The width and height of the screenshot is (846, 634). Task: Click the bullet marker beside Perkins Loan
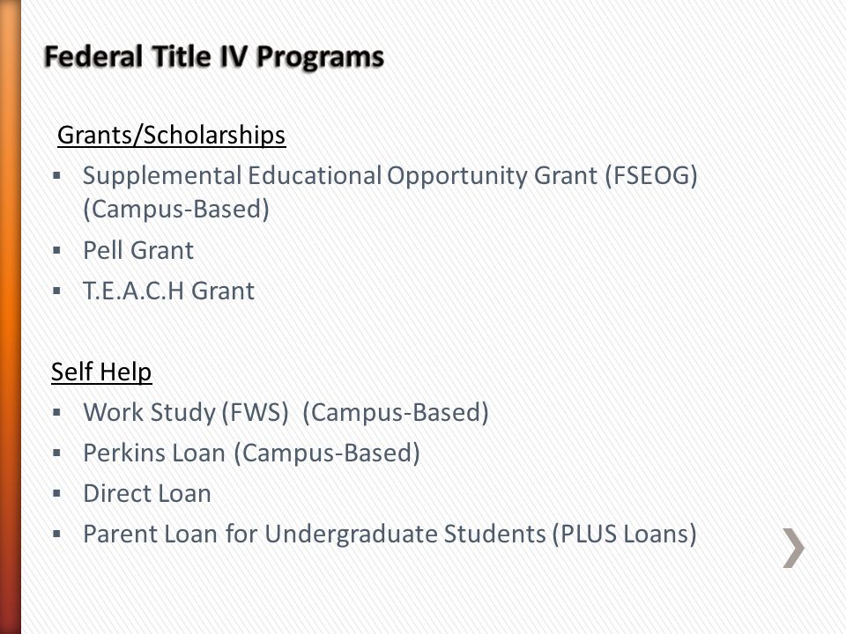pyautogui.click(x=57, y=453)
